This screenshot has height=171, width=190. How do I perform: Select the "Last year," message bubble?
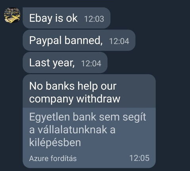[x=65, y=62]
